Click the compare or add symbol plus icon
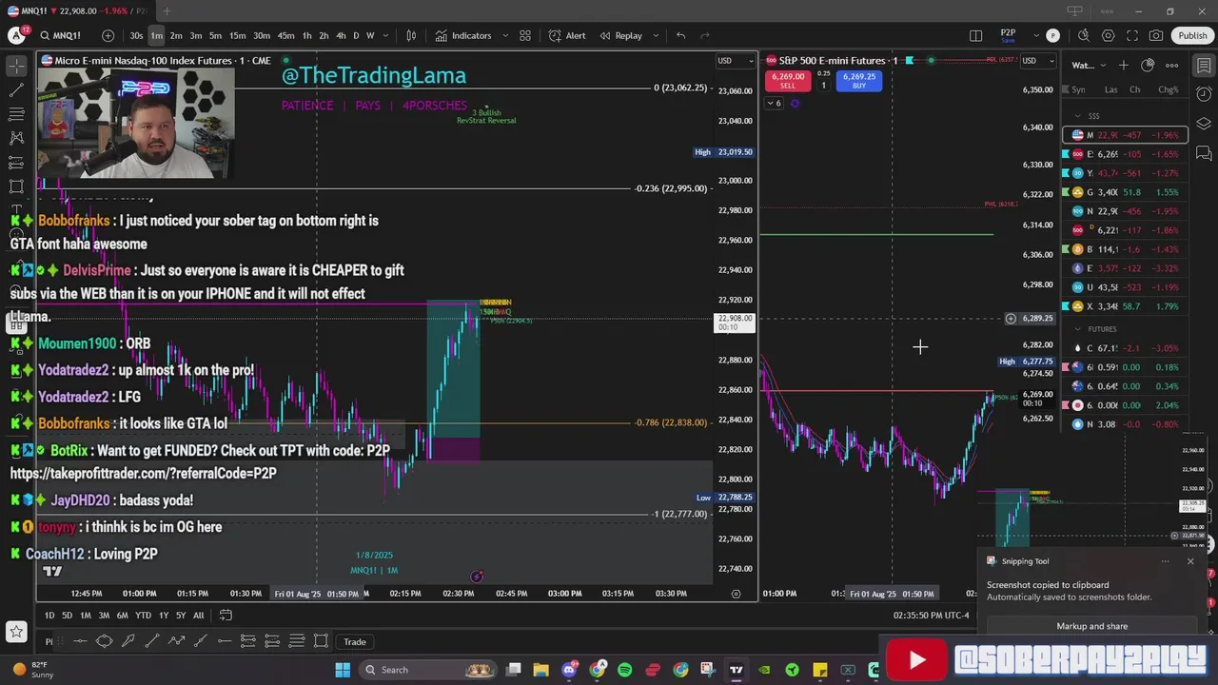 tap(108, 35)
